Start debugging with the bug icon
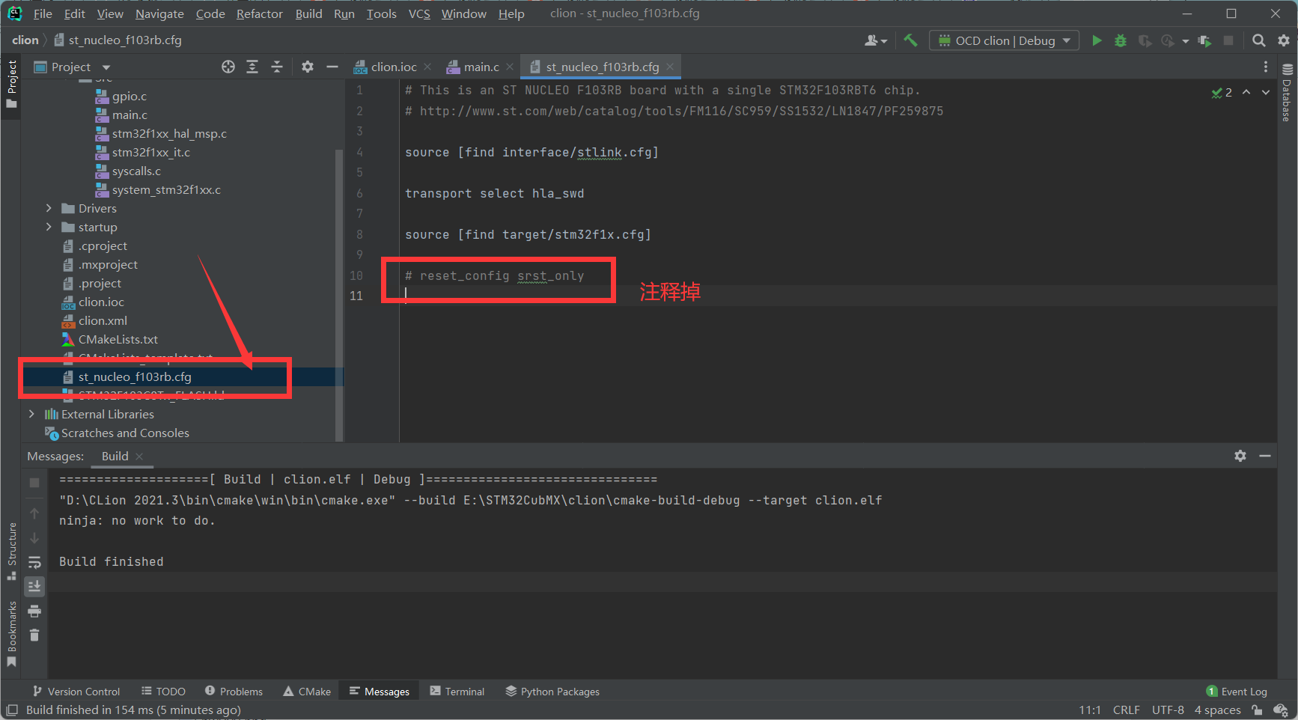1298x720 pixels. coord(1121,40)
